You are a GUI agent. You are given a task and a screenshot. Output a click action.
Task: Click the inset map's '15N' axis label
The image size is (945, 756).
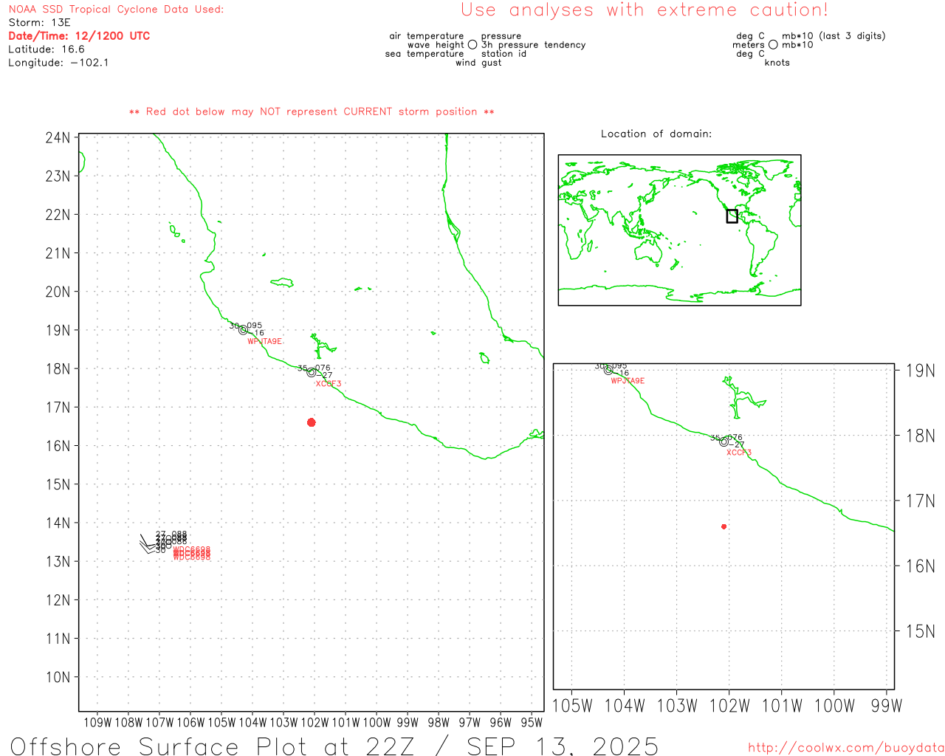(921, 631)
